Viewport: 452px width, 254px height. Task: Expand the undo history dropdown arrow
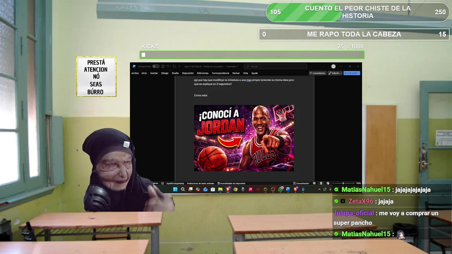coord(171,66)
